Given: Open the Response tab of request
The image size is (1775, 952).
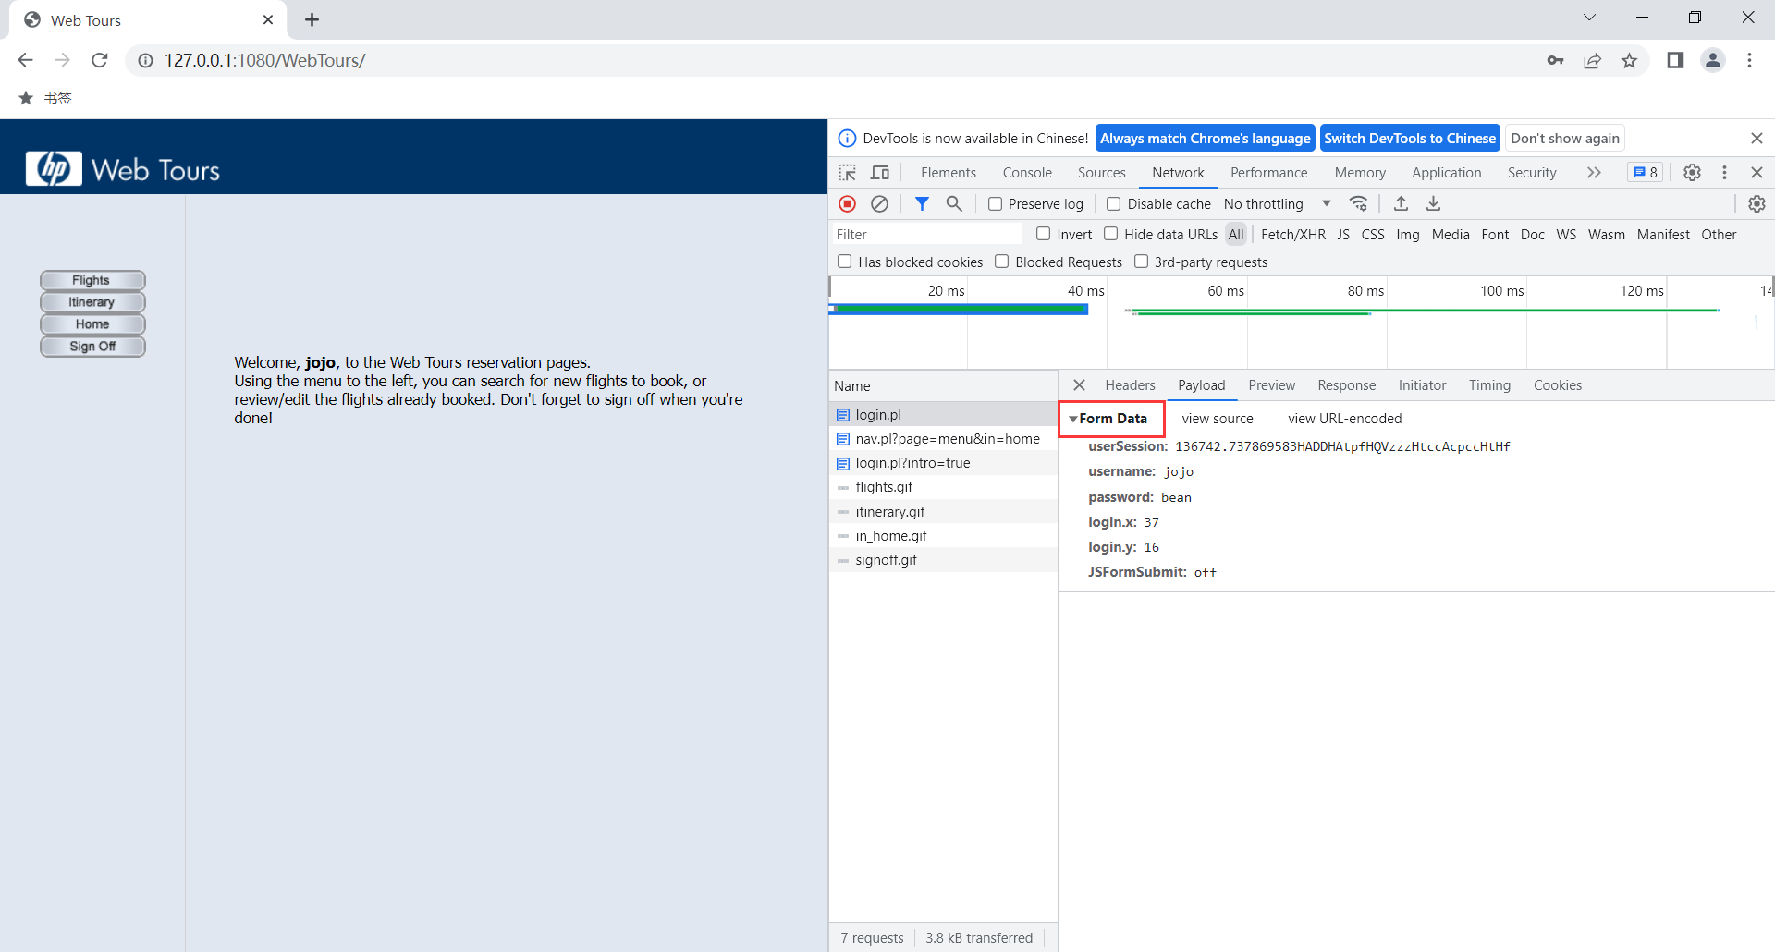Looking at the screenshot, I should 1346,385.
